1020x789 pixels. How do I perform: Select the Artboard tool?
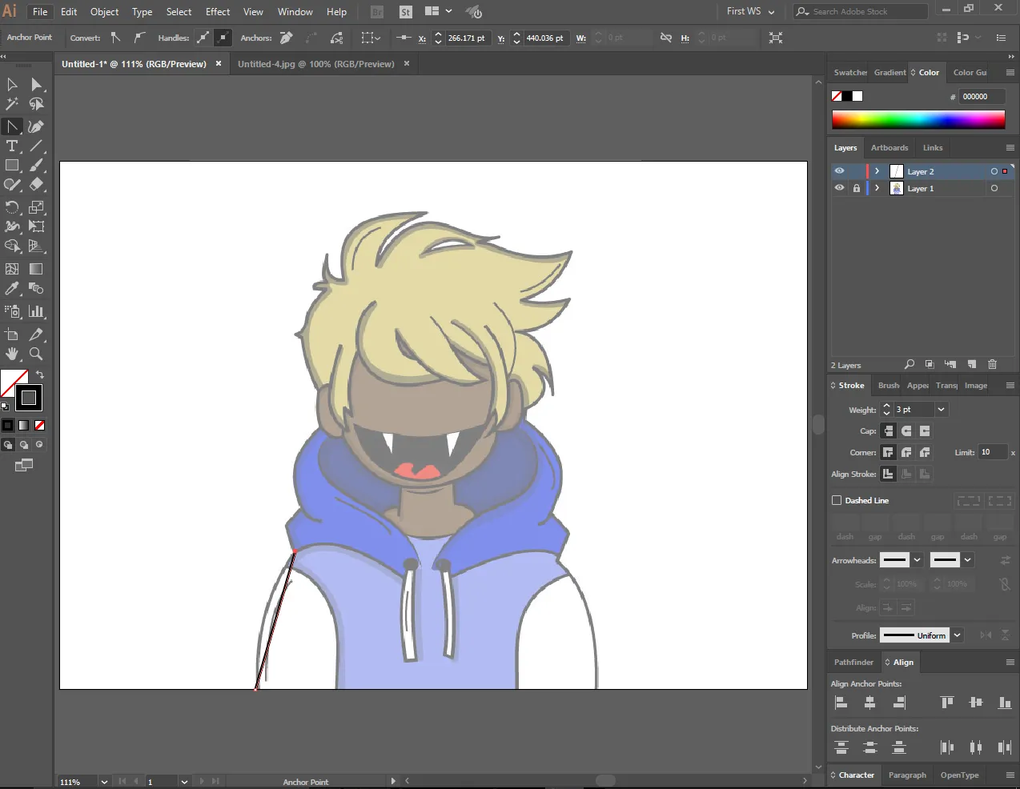point(12,334)
